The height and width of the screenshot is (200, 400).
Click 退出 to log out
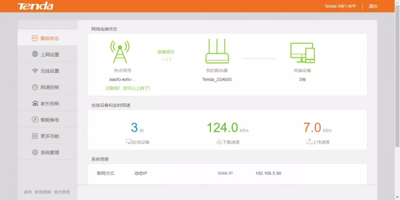click(x=373, y=6)
